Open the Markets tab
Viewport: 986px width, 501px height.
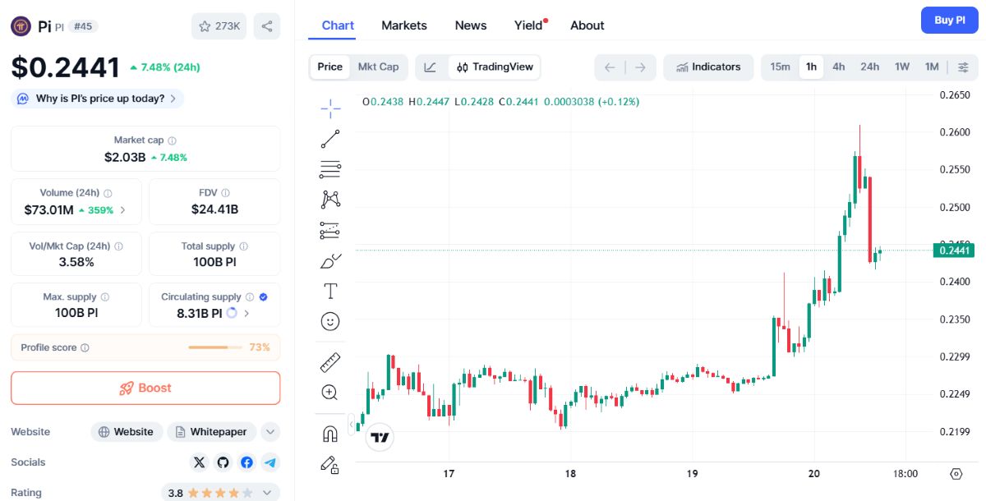tap(404, 25)
